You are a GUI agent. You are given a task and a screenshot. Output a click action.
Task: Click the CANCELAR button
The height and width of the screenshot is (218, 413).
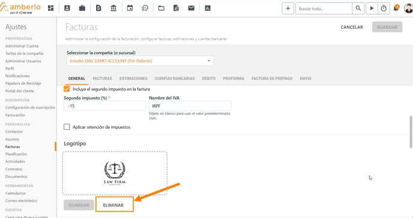(352, 27)
